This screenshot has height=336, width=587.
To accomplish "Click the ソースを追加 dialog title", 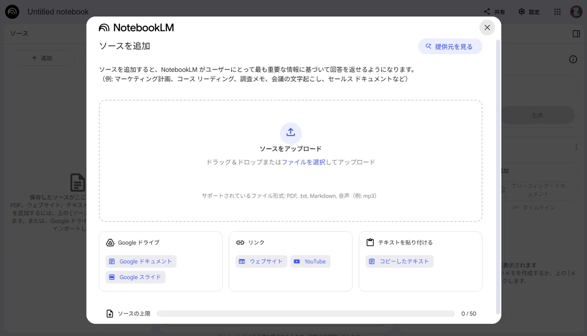I will pyautogui.click(x=124, y=46).
